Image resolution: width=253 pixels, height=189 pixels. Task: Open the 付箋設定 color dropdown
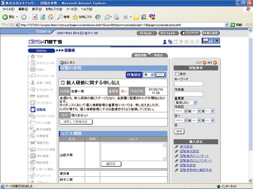pyautogui.click(x=148, y=75)
